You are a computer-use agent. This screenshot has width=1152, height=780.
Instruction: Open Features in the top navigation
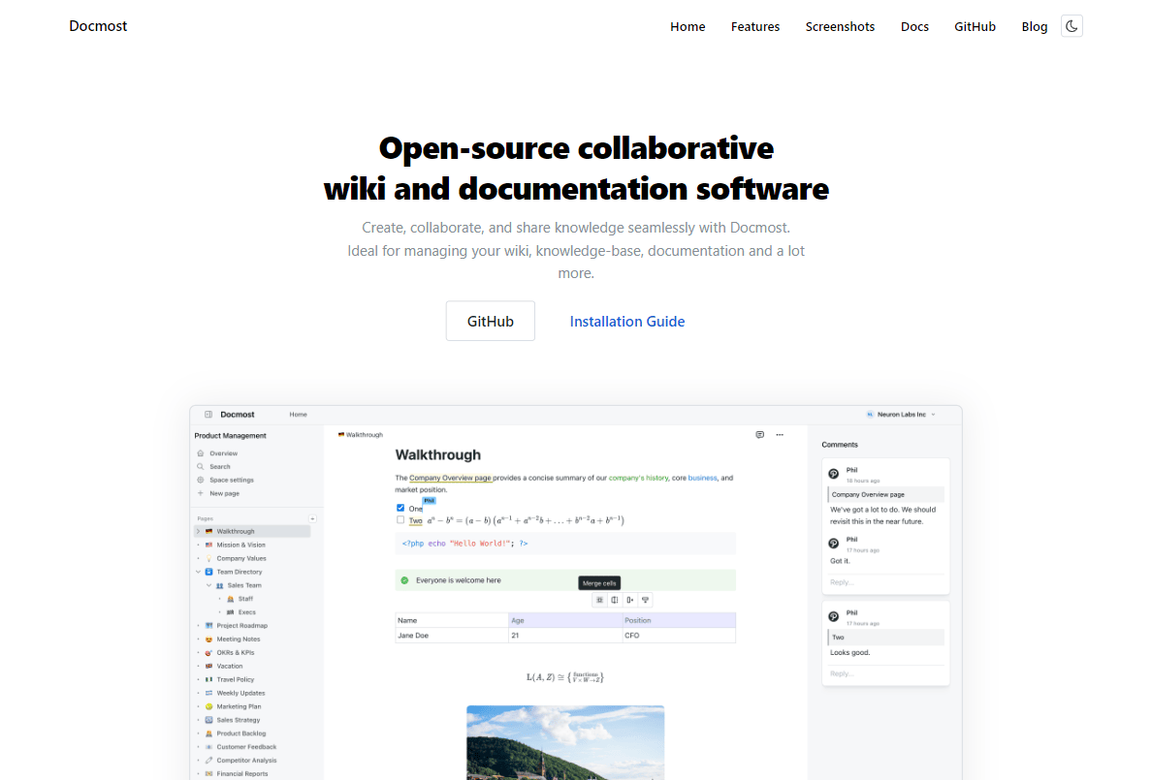(755, 26)
